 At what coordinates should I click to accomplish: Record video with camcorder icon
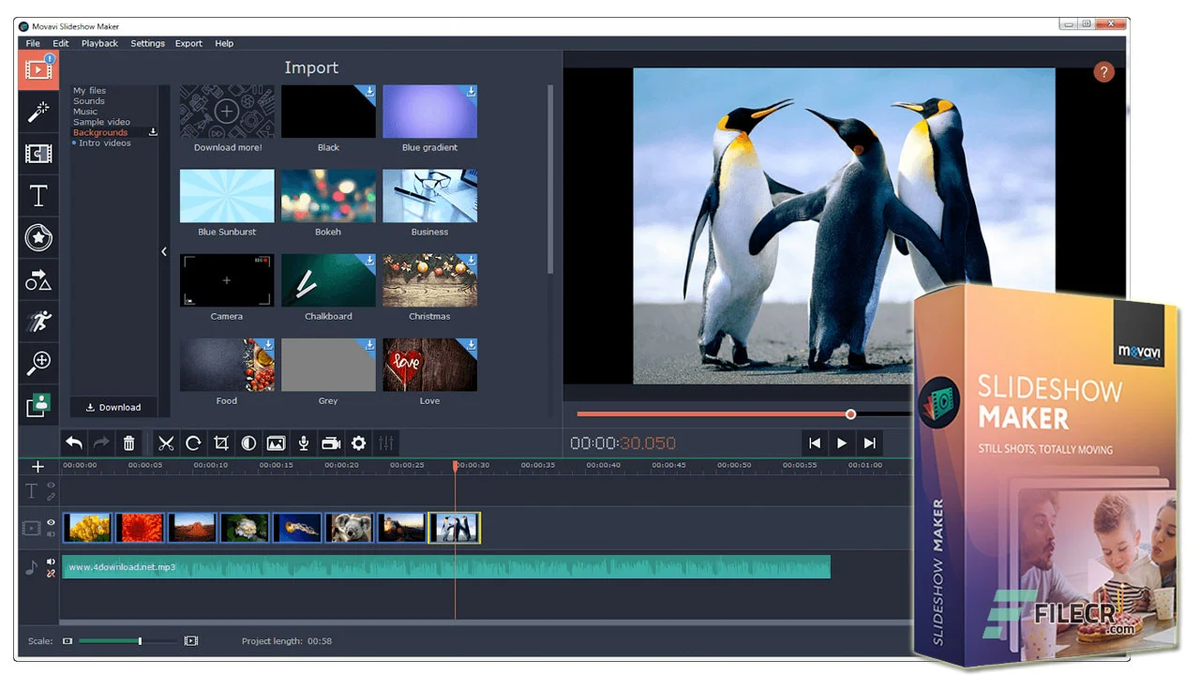(x=331, y=443)
